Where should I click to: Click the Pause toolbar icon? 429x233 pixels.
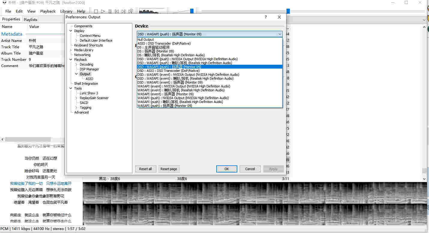(110, 11)
